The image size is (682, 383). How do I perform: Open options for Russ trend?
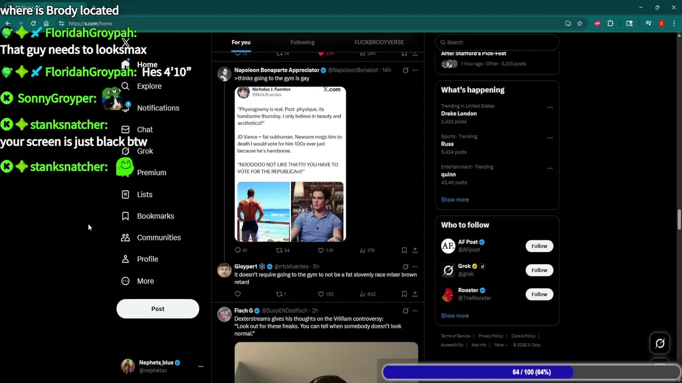click(550, 138)
